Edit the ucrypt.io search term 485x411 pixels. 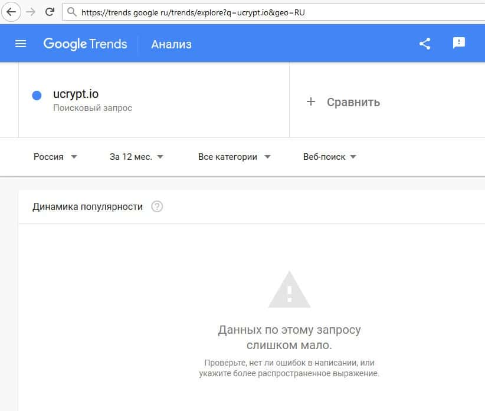[76, 94]
